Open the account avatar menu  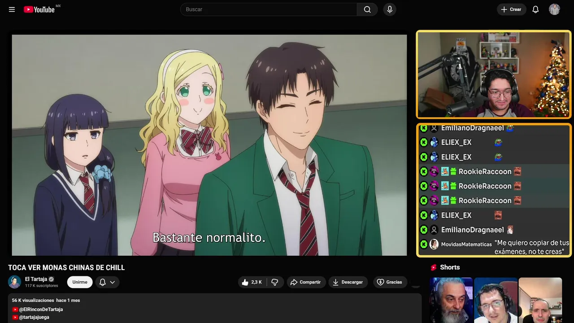555,9
